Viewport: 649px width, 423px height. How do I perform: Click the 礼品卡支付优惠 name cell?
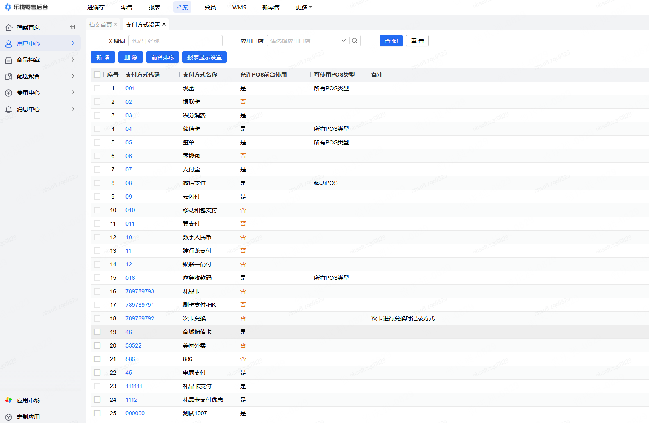point(203,400)
